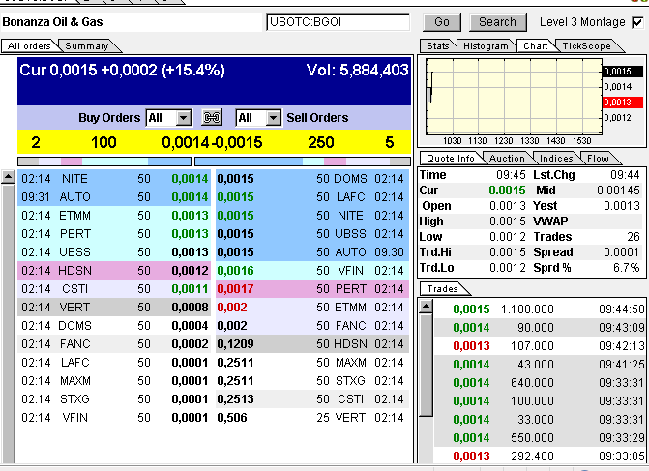Click the Spread value 0.0001
Image resolution: width=649 pixels, height=471 pixels.
(621, 252)
